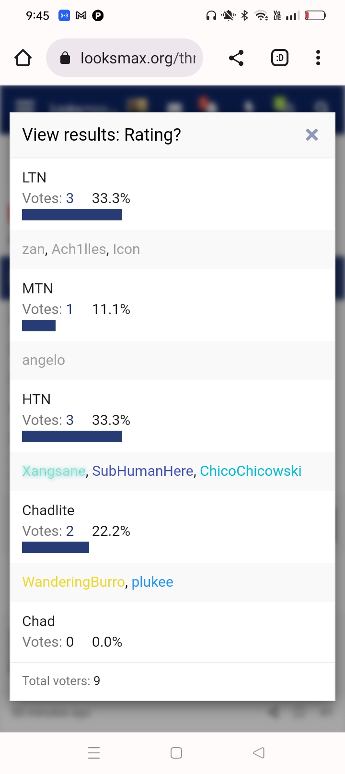Open the three-dot browser menu
This screenshot has width=345, height=774.
[318, 58]
